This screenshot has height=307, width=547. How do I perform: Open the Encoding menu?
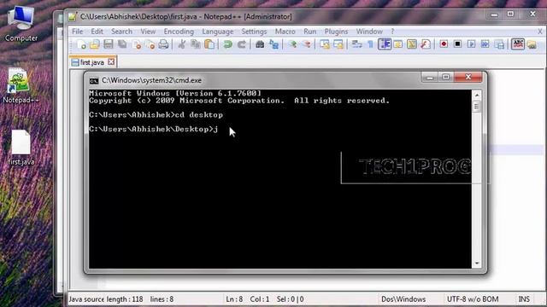point(179,32)
